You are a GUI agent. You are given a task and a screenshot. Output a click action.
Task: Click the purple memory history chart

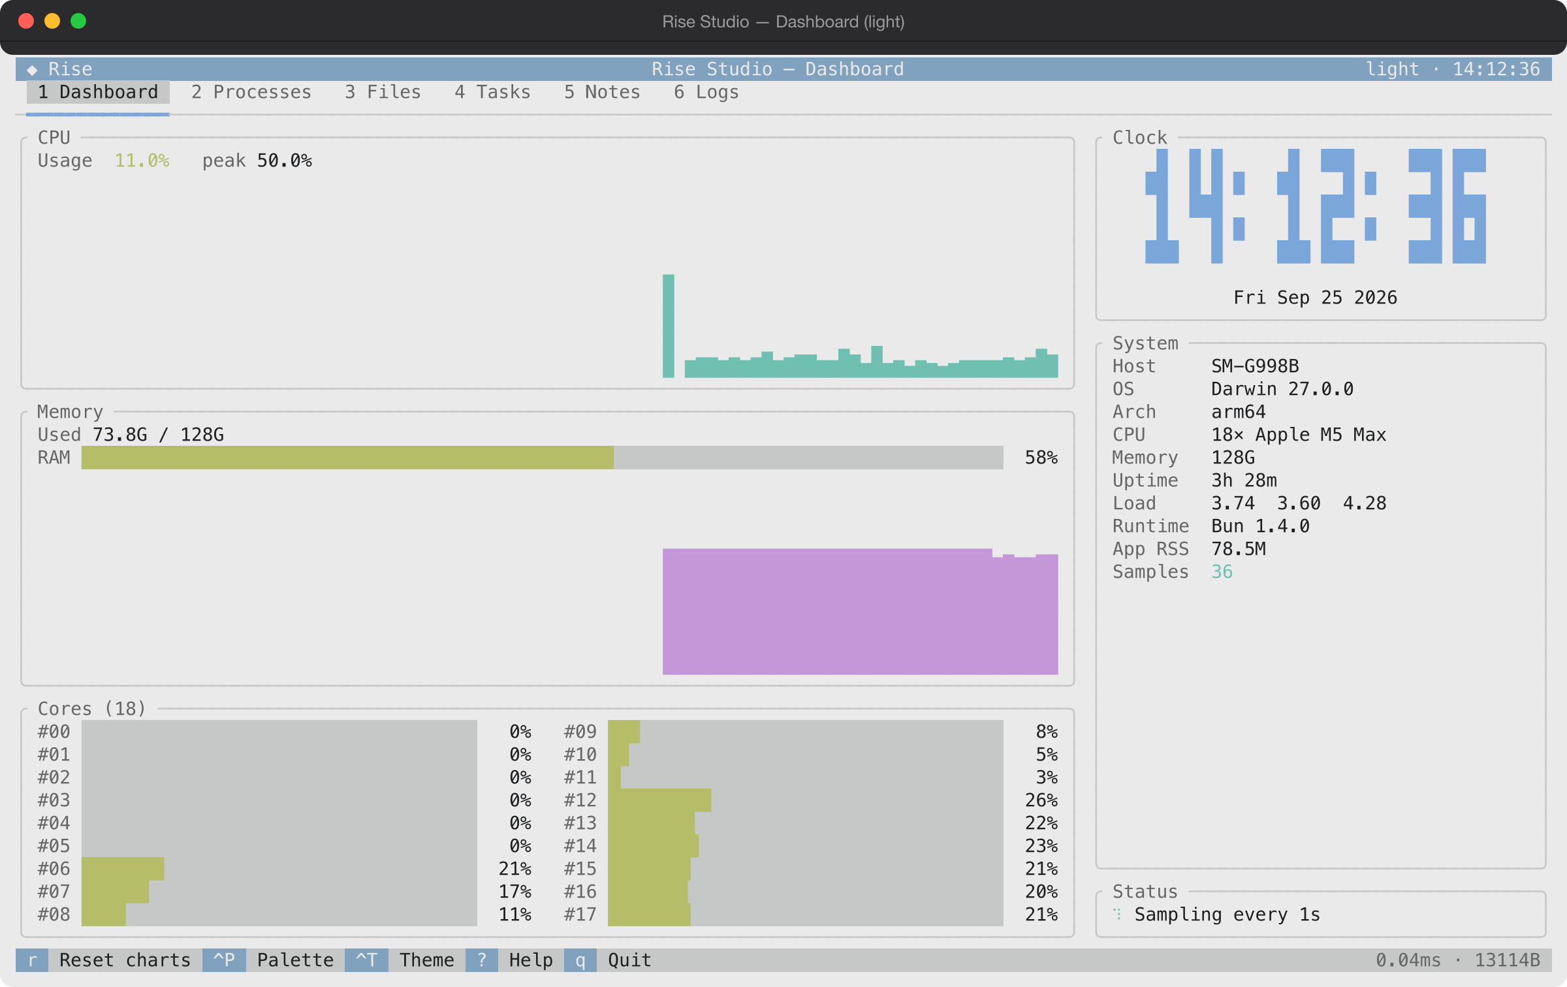coord(861,612)
